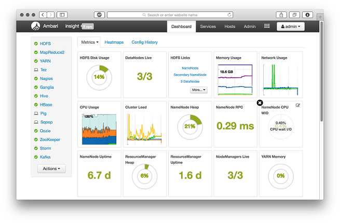Open the admin user dropdown

click(291, 26)
